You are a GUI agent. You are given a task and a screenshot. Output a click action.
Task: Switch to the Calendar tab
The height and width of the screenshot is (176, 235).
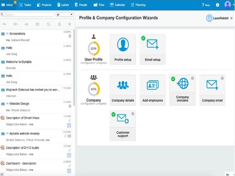117,5
